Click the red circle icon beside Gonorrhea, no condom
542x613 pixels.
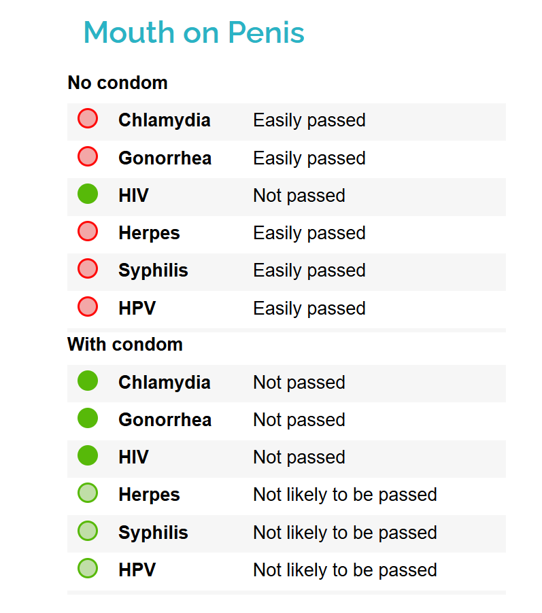88,157
